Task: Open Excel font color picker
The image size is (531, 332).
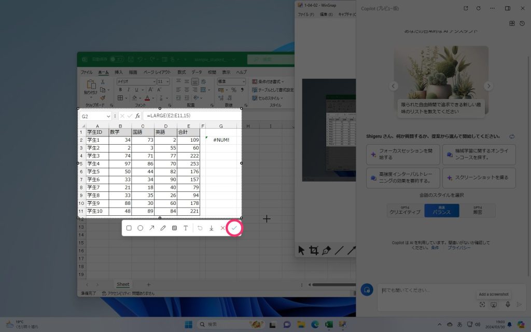Action: coord(147,98)
